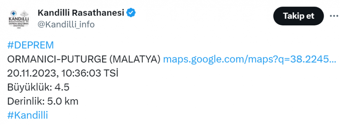Click the blue verified badge

(131, 13)
